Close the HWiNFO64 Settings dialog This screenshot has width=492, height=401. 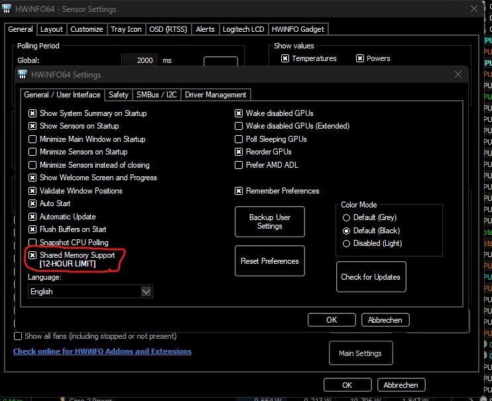(x=458, y=74)
